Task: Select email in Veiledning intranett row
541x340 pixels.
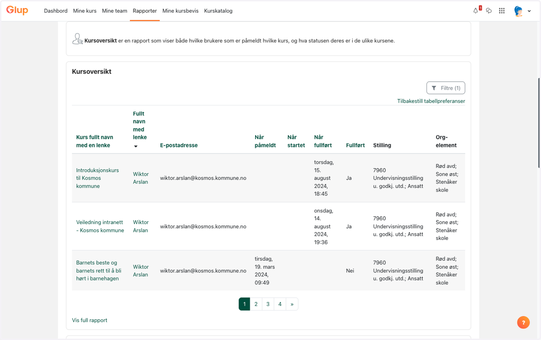Action: coord(203,226)
